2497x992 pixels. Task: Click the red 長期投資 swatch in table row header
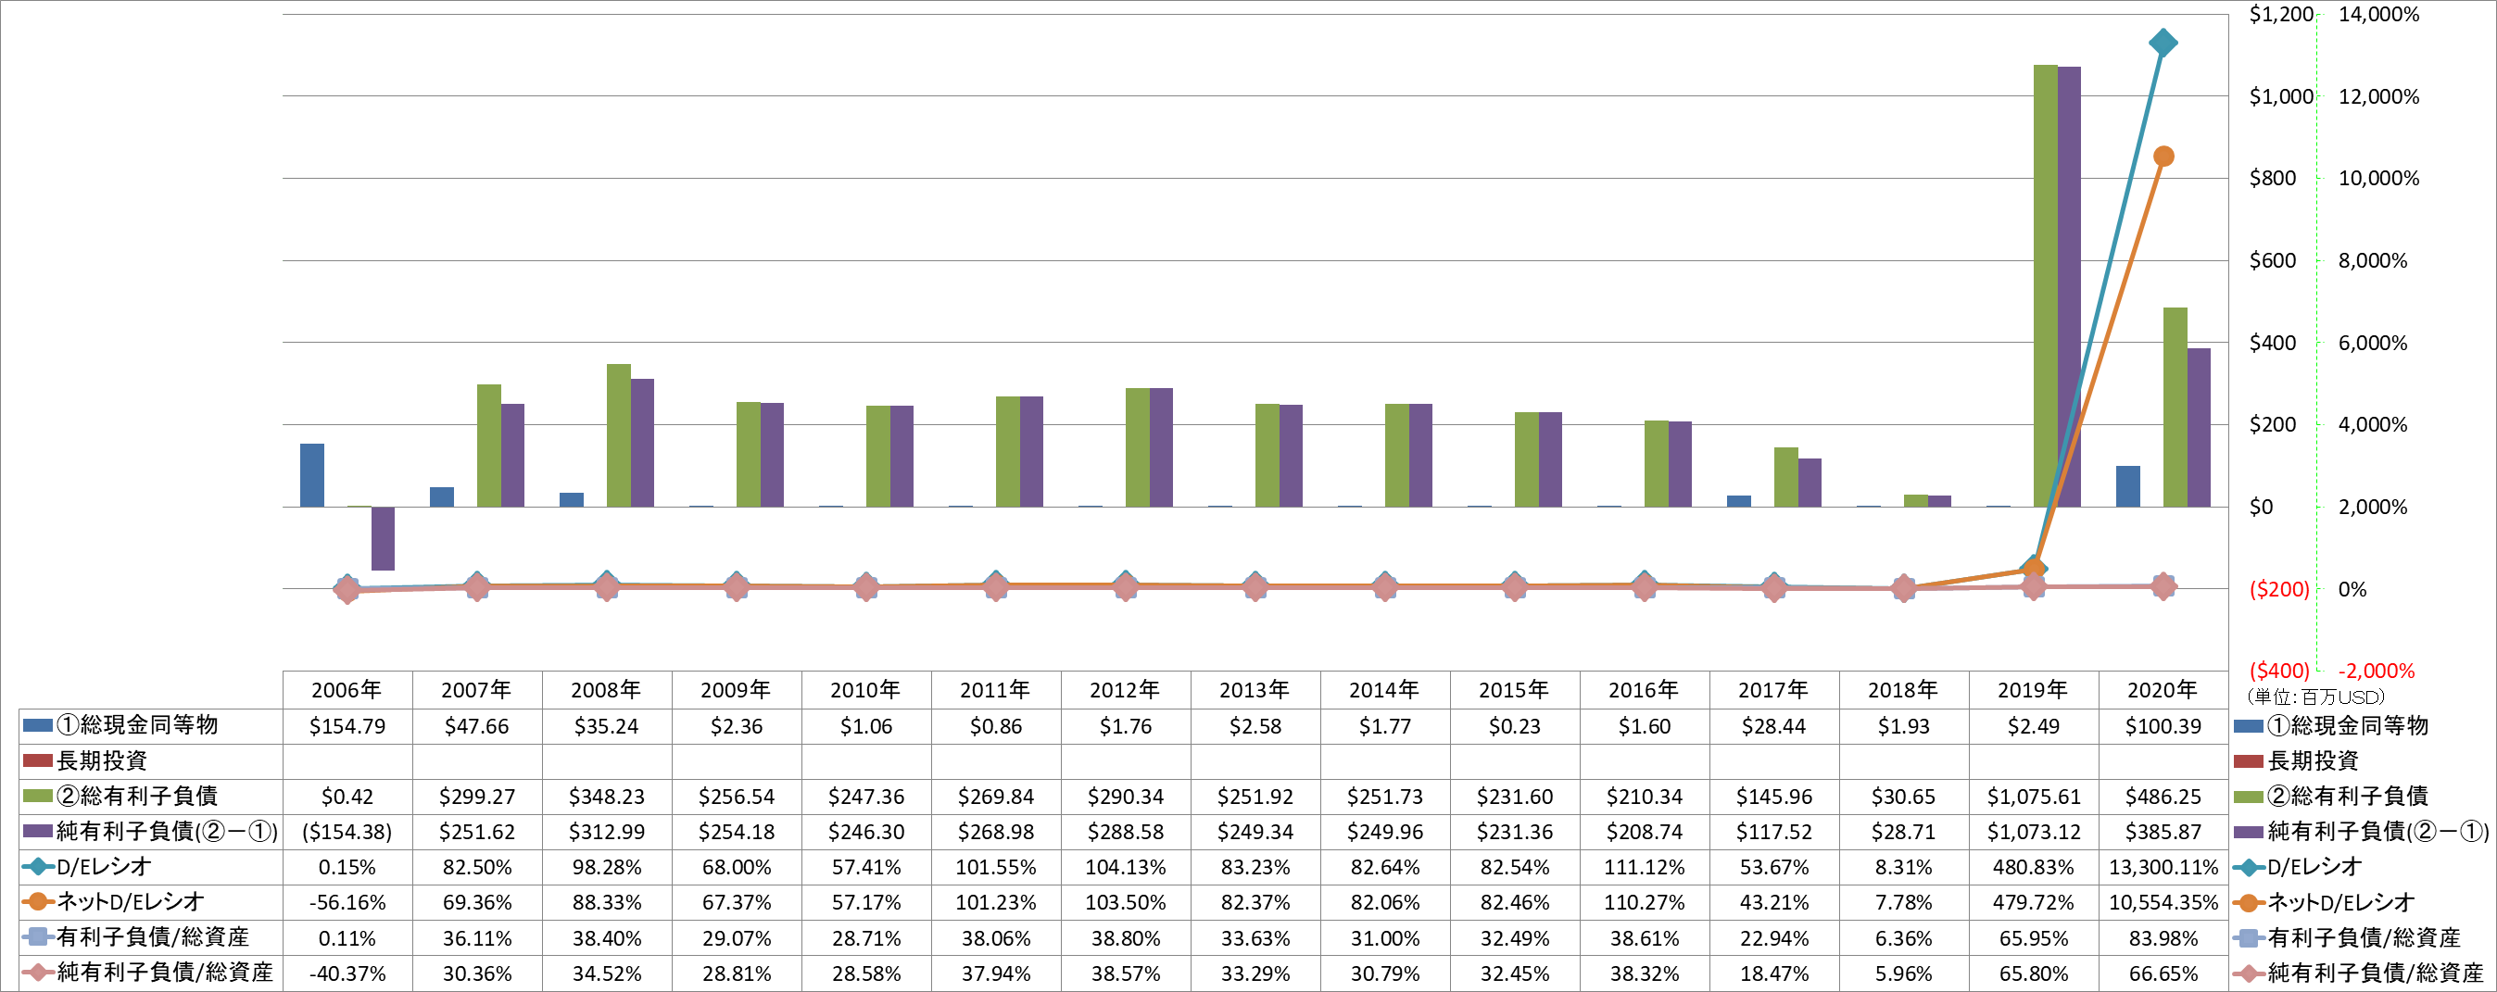(37, 760)
